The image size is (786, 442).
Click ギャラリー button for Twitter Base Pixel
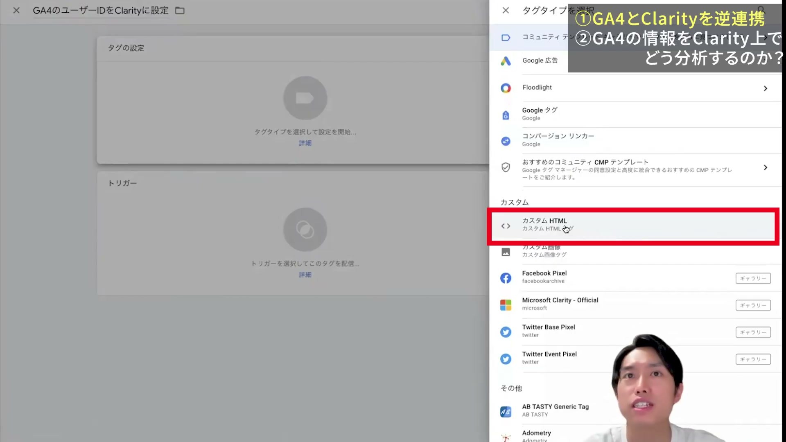click(753, 332)
